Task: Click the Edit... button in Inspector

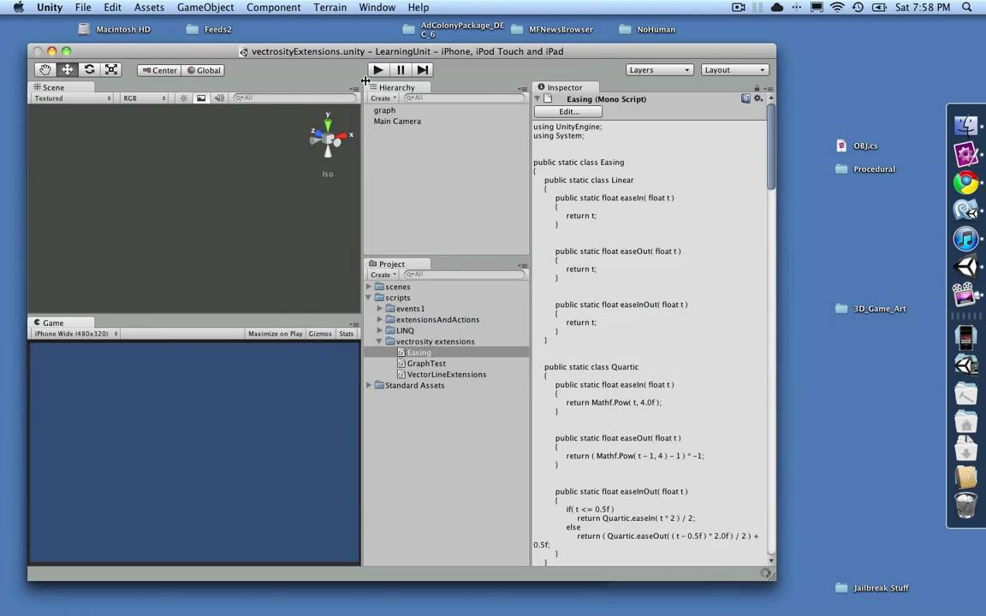Action: click(x=568, y=112)
